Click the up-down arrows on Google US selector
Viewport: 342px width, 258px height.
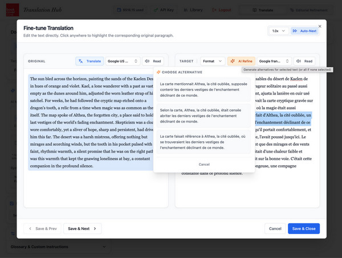tap(136, 62)
